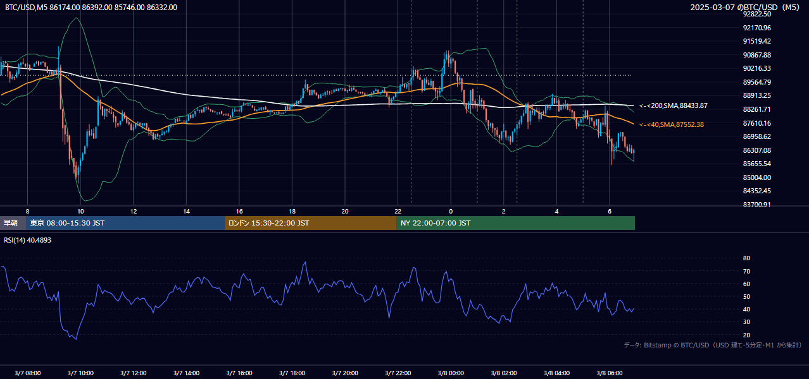Image resolution: width=809 pixels, height=379 pixels.
Task: Click hour tick 14 under price chart
Action: [x=186, y=211]
